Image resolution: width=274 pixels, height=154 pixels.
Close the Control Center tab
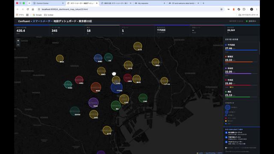[x=63, y=3]
